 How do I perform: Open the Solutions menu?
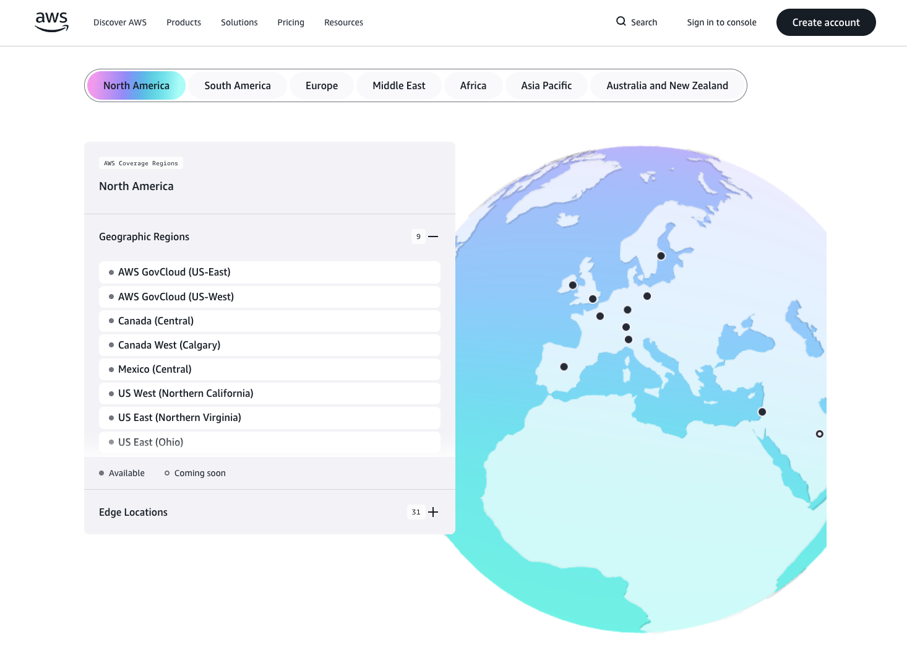point(239,22)
